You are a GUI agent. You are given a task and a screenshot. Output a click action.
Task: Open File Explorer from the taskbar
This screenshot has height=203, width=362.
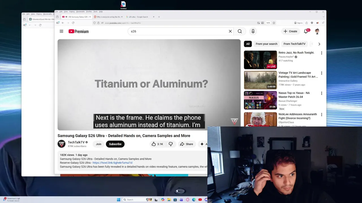169,200
